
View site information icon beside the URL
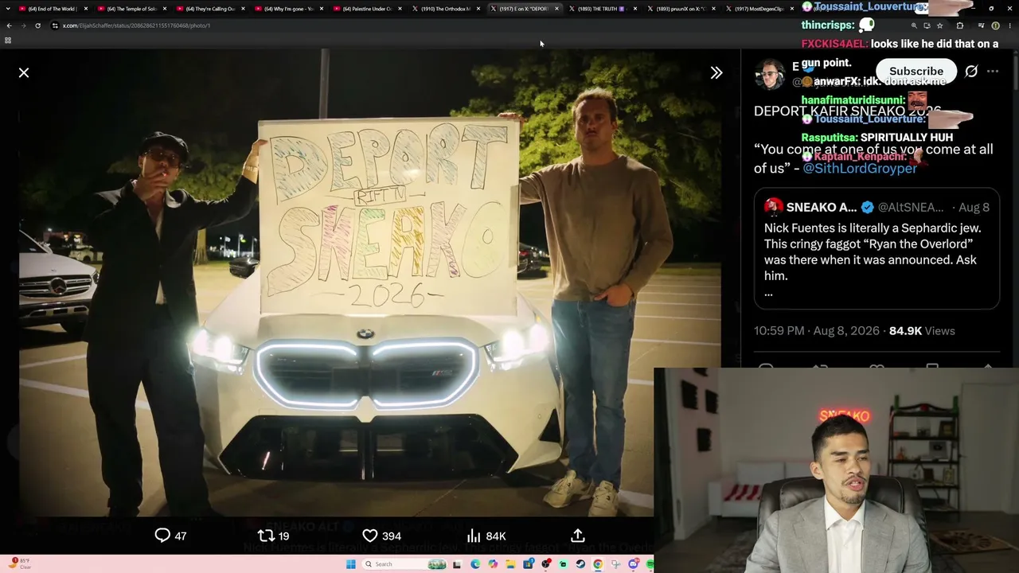[55, 25]
